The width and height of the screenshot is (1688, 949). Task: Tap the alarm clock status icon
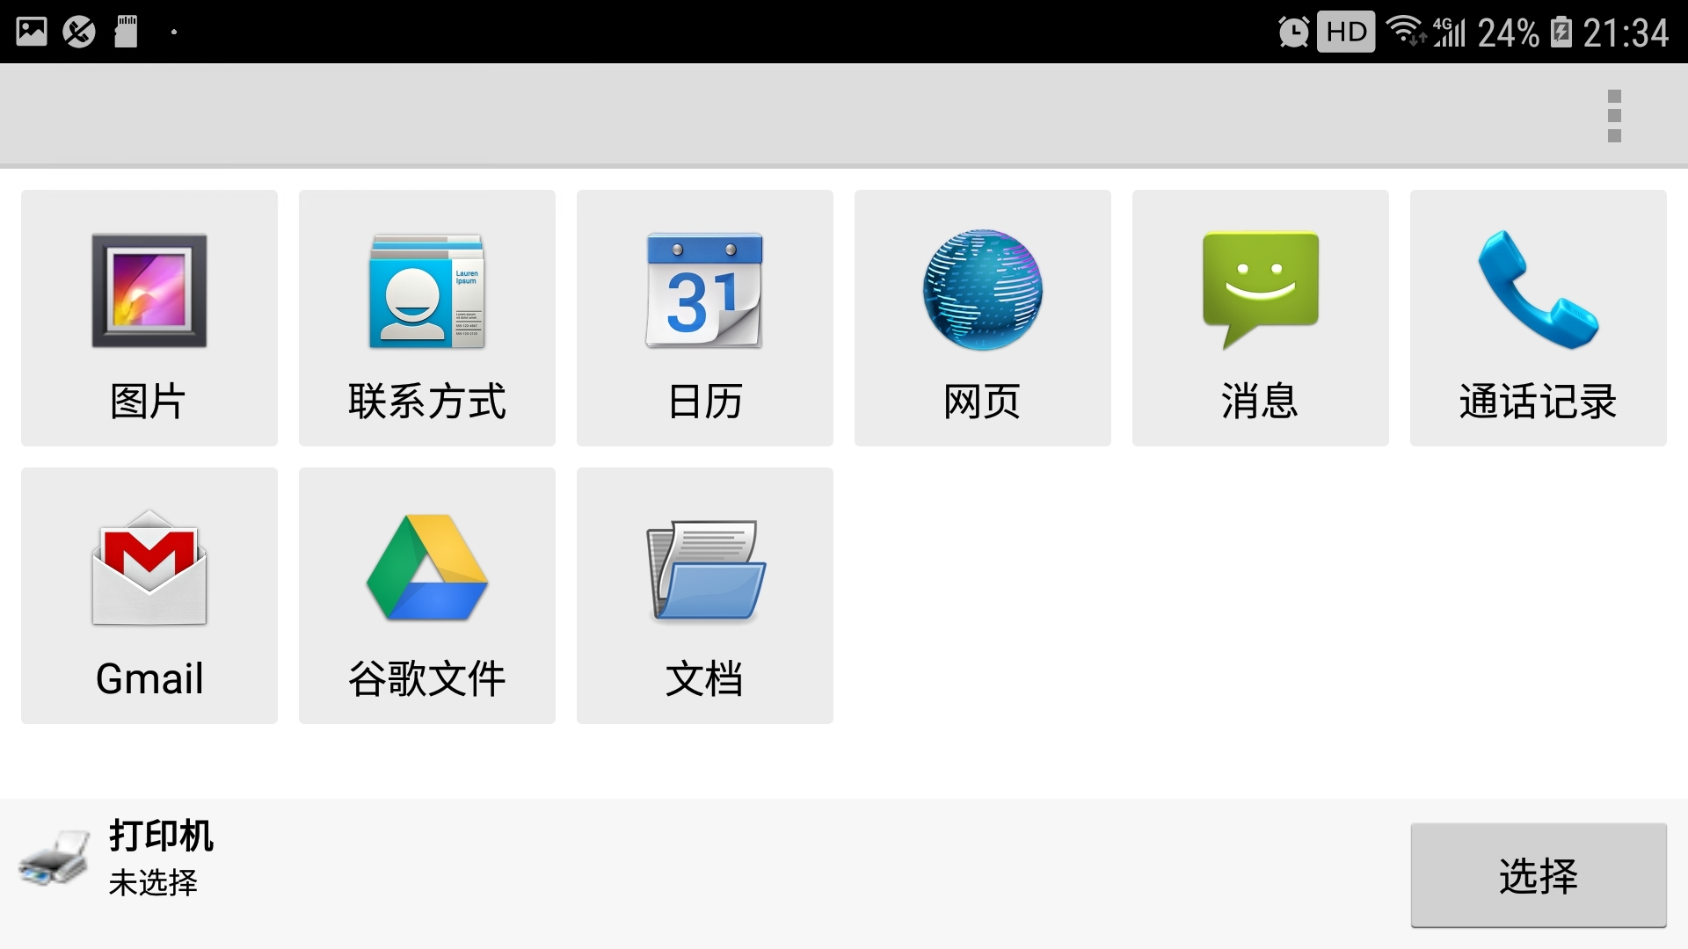tap(1291, 32)
